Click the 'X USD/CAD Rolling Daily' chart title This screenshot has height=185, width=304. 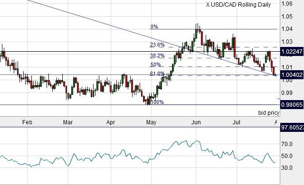click(x=238, y=5)
